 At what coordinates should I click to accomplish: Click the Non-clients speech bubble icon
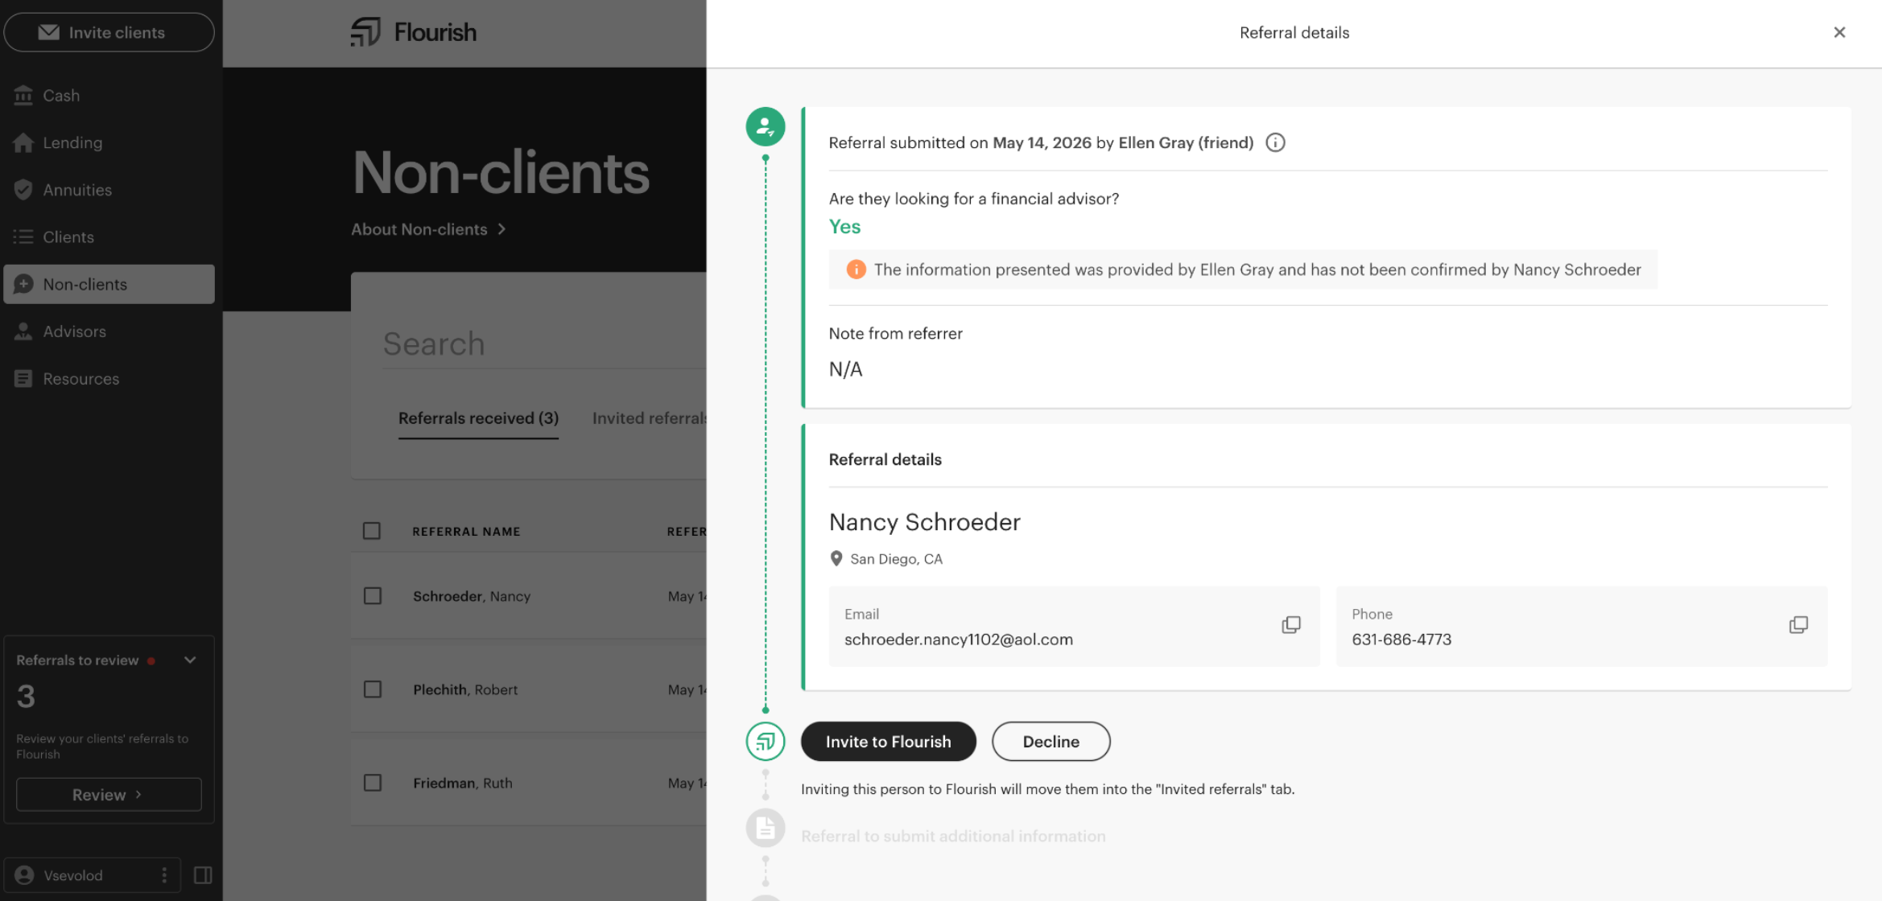(23, 284)
